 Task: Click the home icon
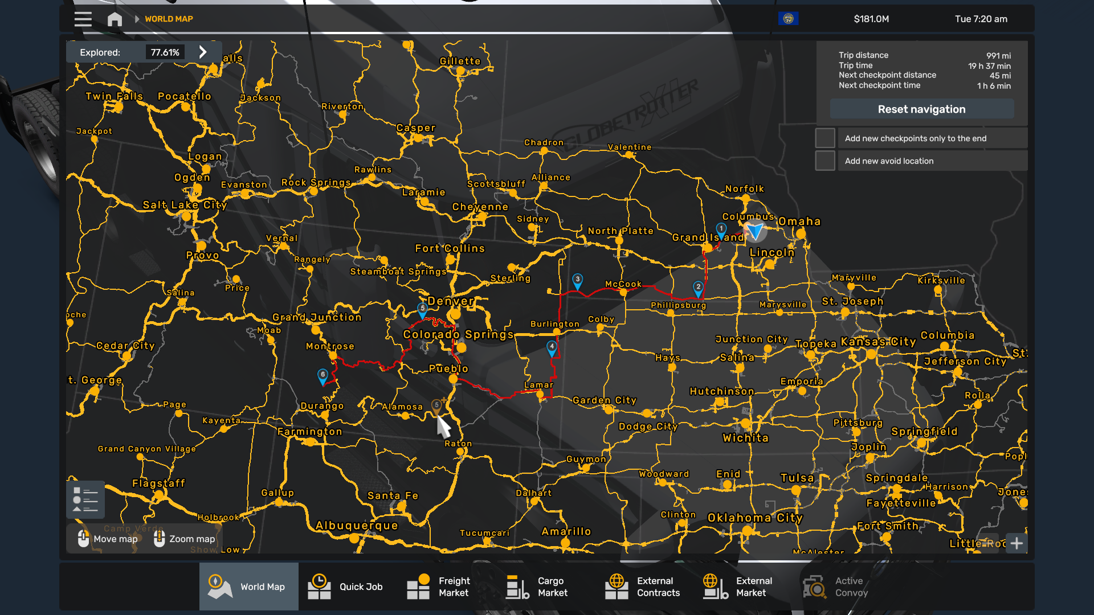(115, 19)
